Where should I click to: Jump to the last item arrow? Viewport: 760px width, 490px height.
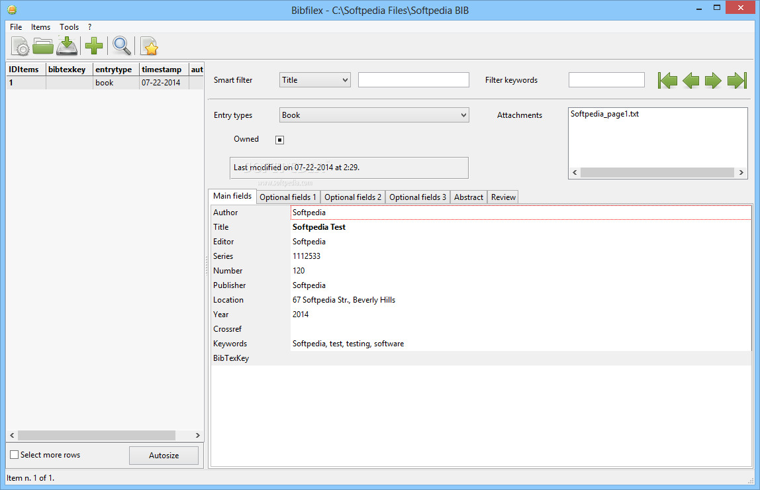[737, 81]
